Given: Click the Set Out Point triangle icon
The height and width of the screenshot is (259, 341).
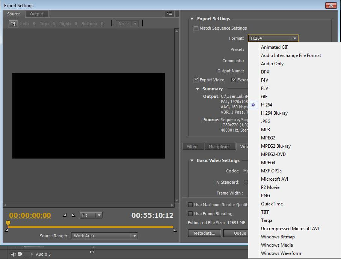Looking at the screenshot, I should point(74,215).
